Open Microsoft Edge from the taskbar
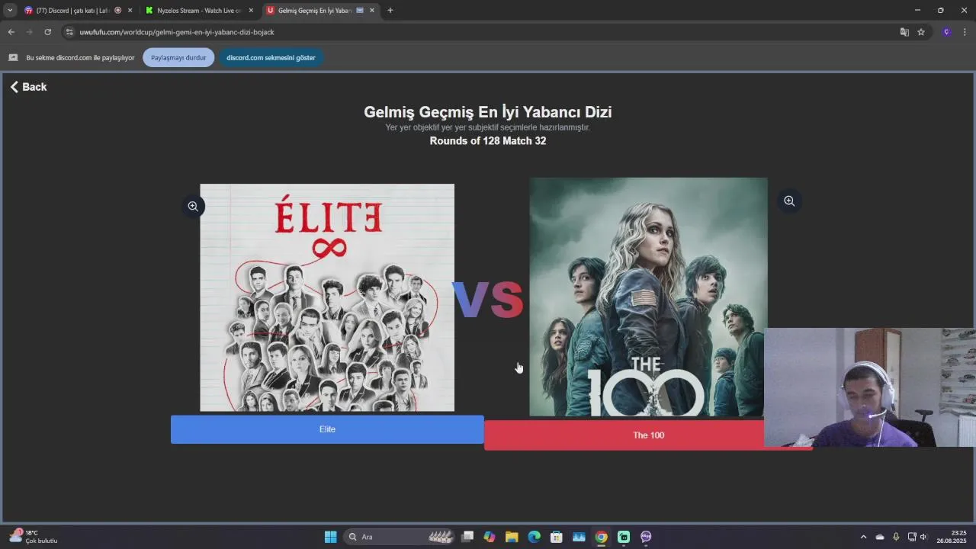The image size is (976, 549). coord(535,537)
